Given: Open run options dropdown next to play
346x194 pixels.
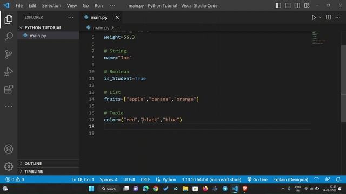Looking at the screenshot, I should 320,17.
